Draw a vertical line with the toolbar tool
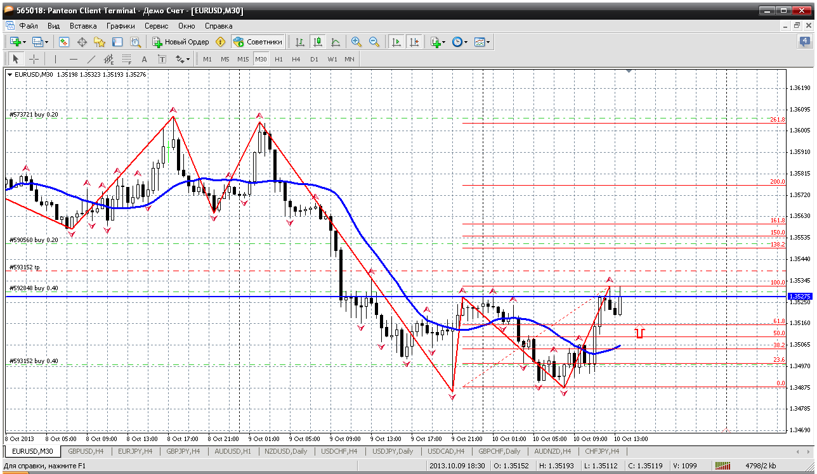817x474 pixels. point(55,59)
